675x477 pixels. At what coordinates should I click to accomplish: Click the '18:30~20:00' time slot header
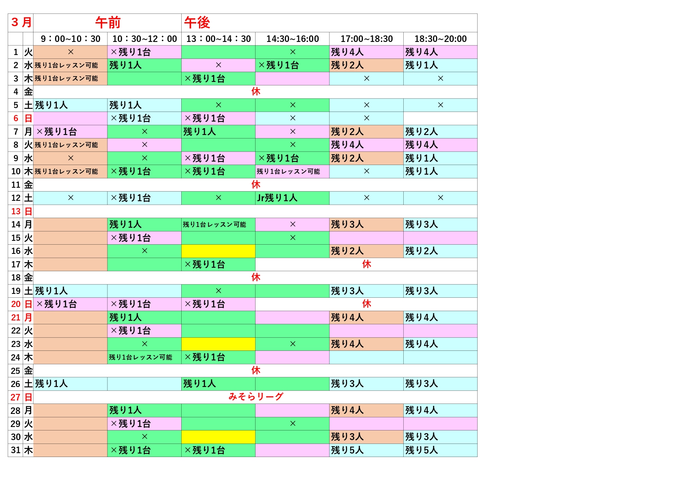(x=440, y=39)
